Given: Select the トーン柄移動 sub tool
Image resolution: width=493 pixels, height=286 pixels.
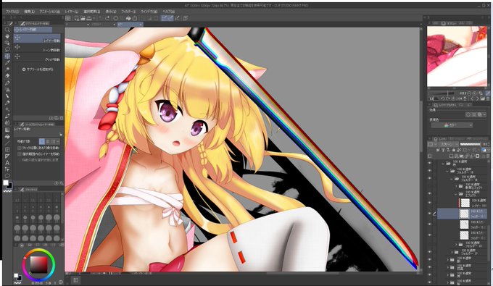Looking at the screenshot, I should coord(38,48).
